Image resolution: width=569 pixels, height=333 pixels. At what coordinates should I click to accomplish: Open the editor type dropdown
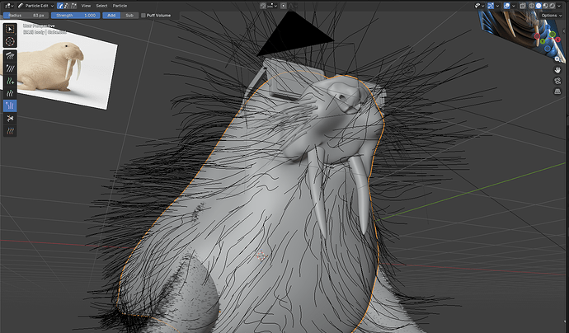(9, 6)
